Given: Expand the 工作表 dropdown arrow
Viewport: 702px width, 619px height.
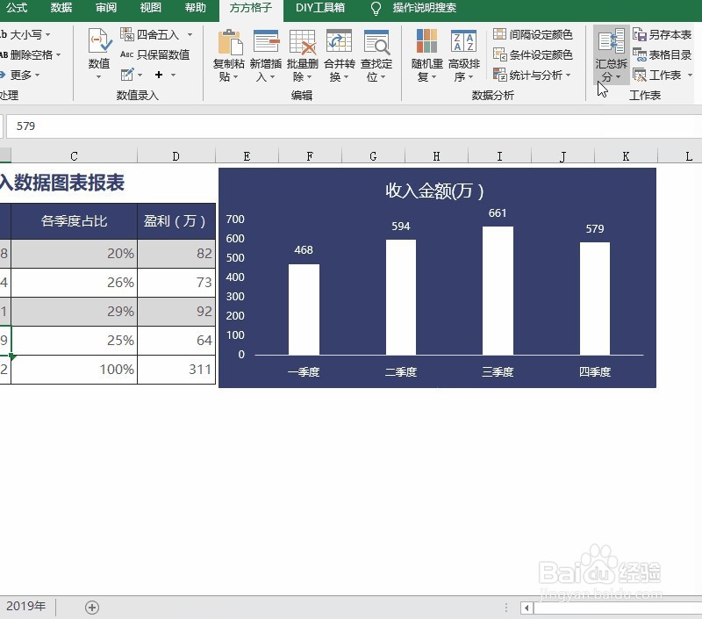Looking at the screenshot, I should coord(690,75).
